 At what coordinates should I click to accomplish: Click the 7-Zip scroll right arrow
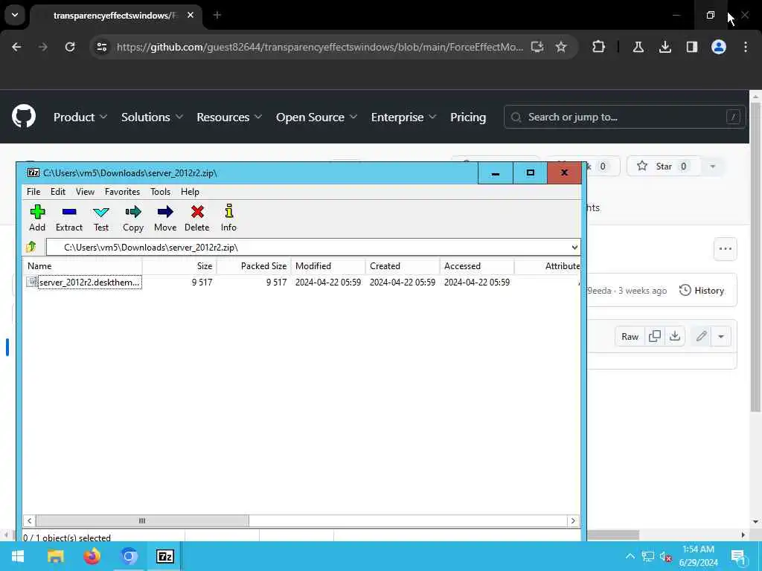pyautogui.click(x=573, y=520)
